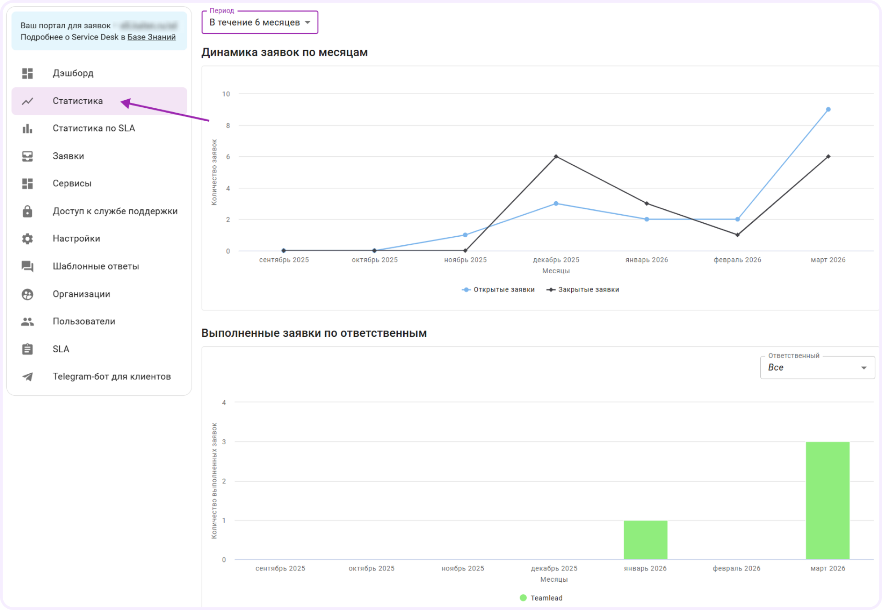Click the people icon for Пользователи
This screenshot has height=610, width=882.
(27, 322)
